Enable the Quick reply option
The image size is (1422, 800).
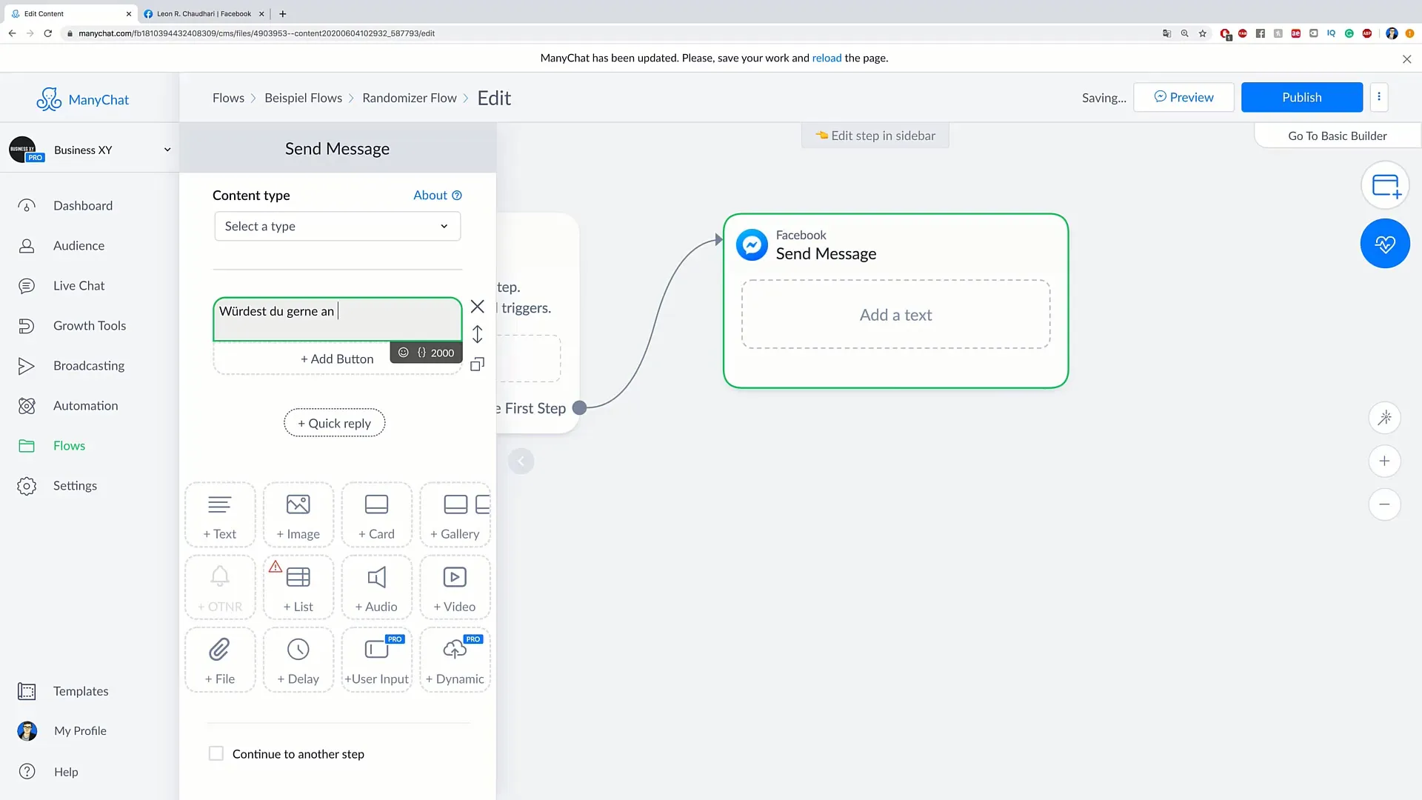point(334,422)
